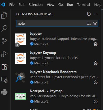This screenshot has height=110, width=103.
Task: Open the Python view in activity bar
Action: (x=4, y=92)
